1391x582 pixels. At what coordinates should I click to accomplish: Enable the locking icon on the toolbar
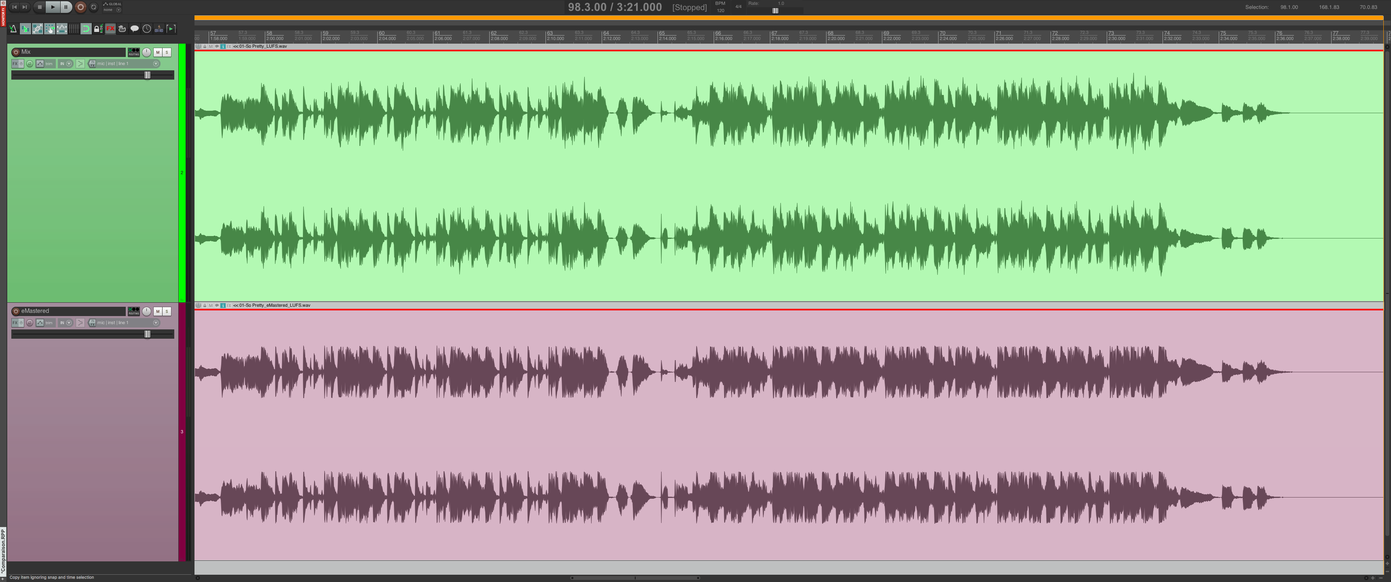(98, 29)
